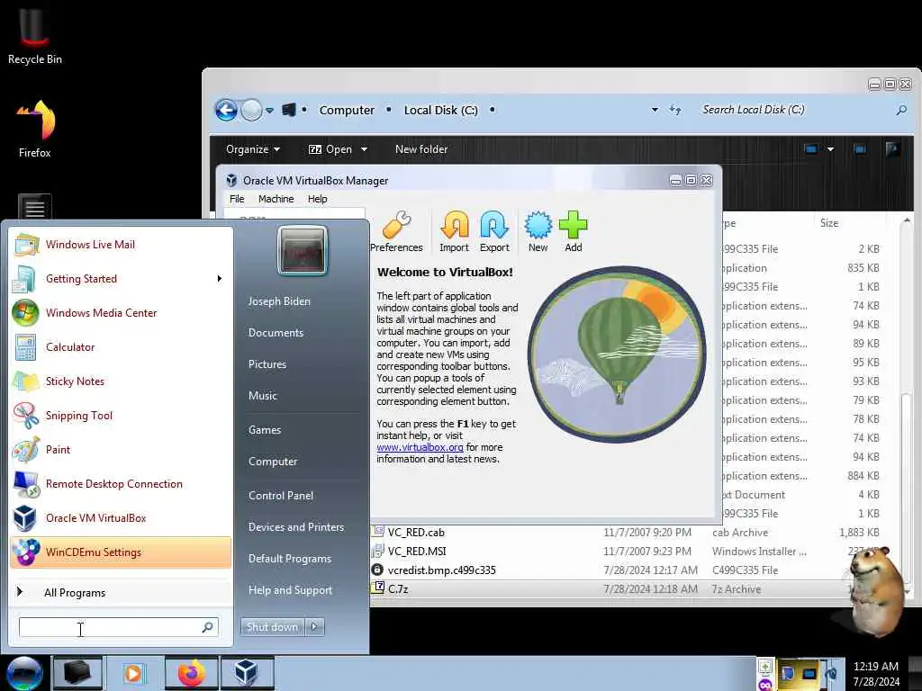Create a New virtual machine

pos(538,231)
